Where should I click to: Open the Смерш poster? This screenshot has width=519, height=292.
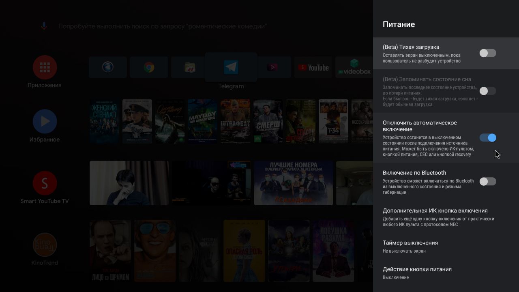click(x=268, y=121)
